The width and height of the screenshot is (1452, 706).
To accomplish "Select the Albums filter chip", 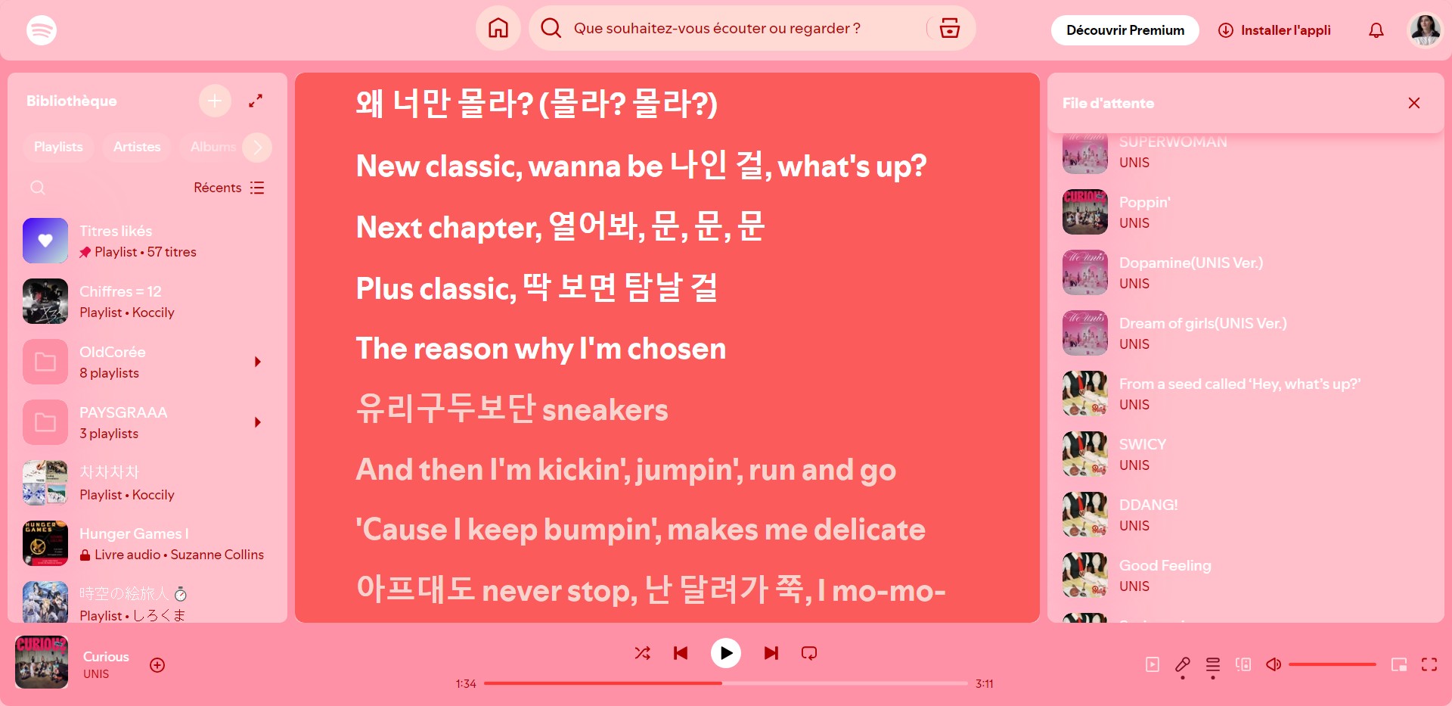I will tap(213, 147).
